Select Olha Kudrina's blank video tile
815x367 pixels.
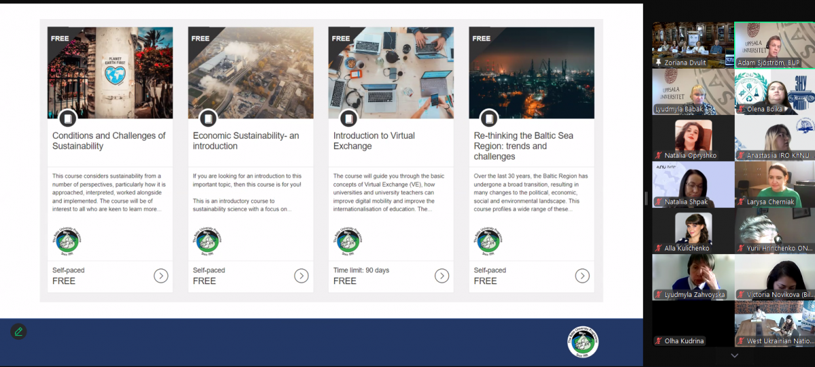click(693, 324)
